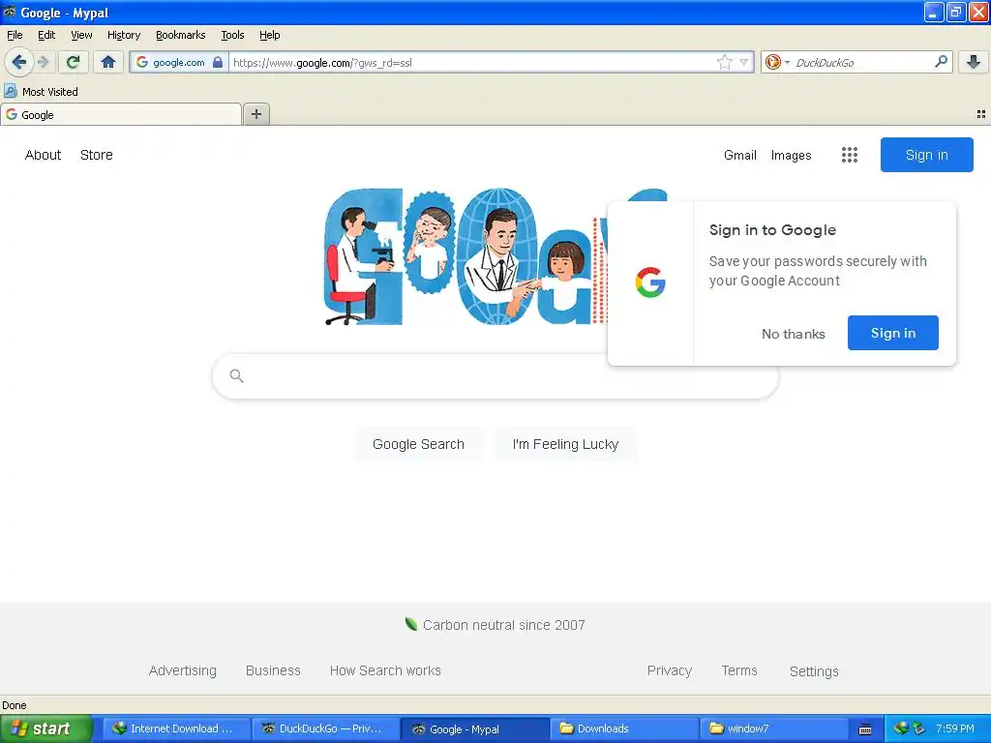991x743 pixels.
Task: Open the Bookmarks menu
Action: [181, 35]
